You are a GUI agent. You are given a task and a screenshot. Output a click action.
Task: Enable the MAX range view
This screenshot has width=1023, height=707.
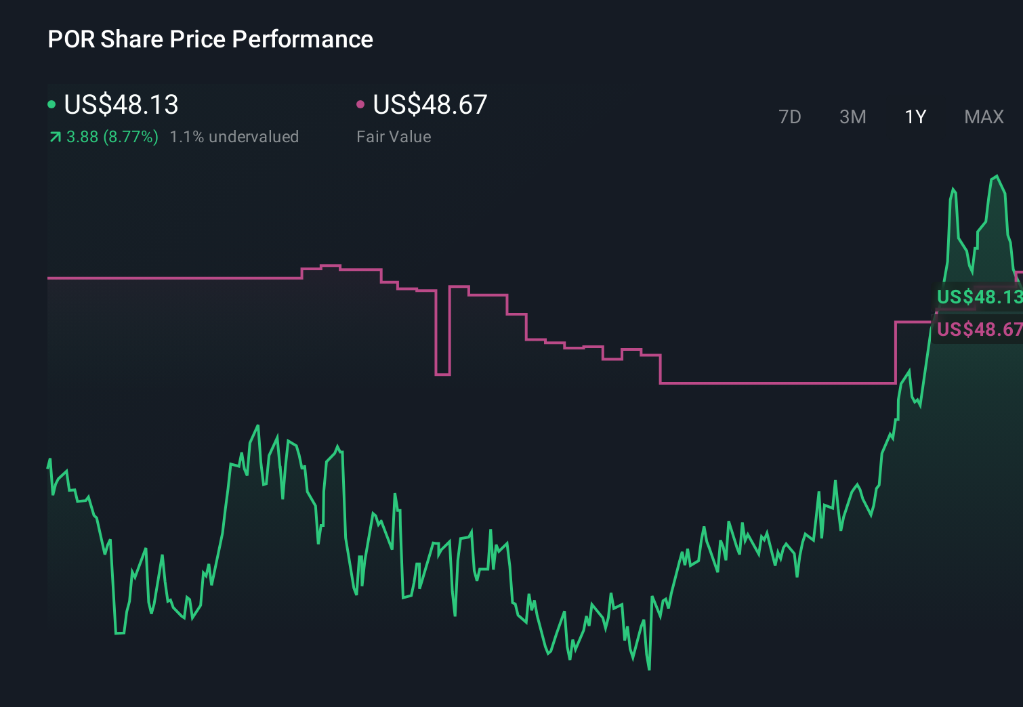(x=984, y=116)
